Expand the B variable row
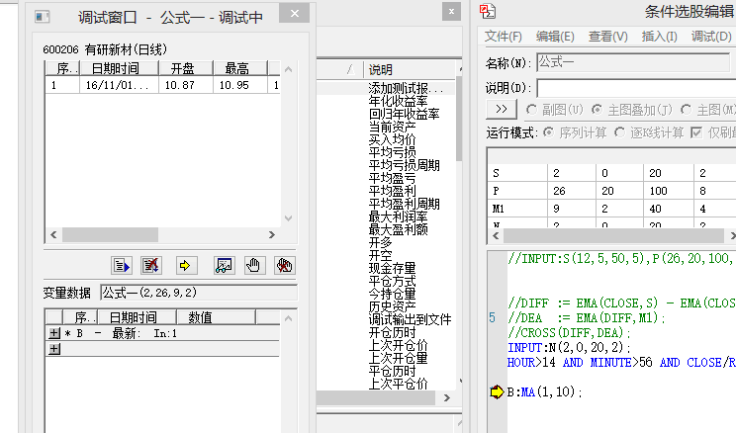 [x=54, y=334]
